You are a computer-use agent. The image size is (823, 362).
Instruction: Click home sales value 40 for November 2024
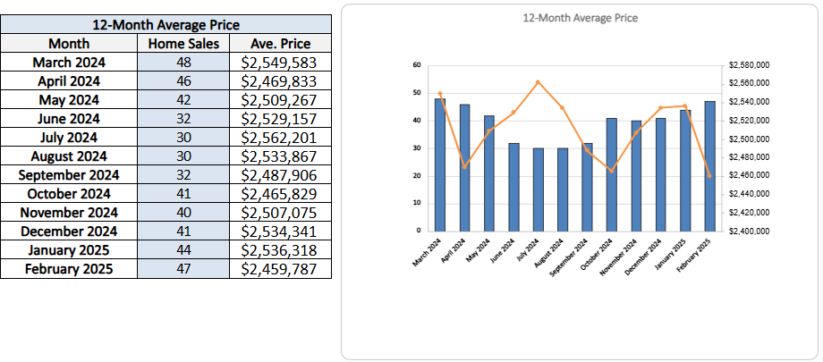point(183,213)
